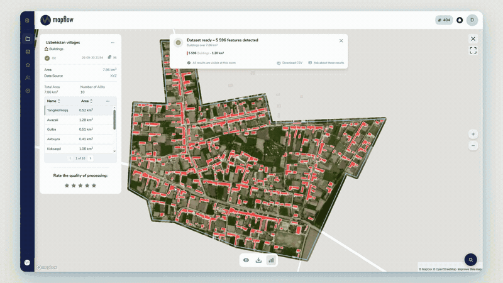The image size is (503, 283).
Task: Click the XYZ data source value
Action: click(x=113, y=76)
